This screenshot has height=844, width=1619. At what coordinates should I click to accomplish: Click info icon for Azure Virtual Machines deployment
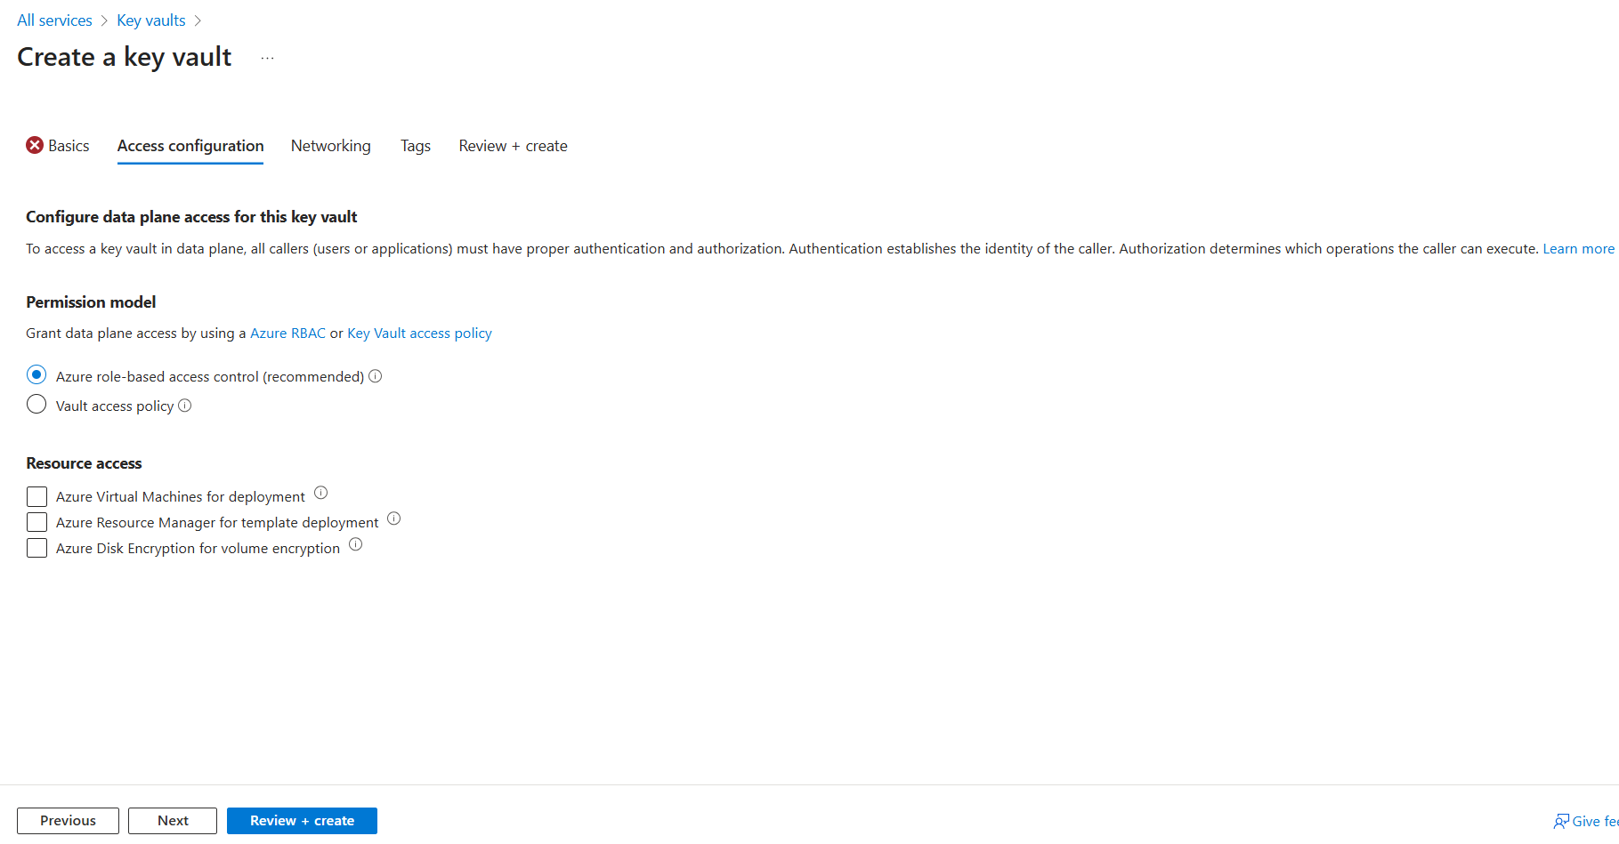(321, 493)
